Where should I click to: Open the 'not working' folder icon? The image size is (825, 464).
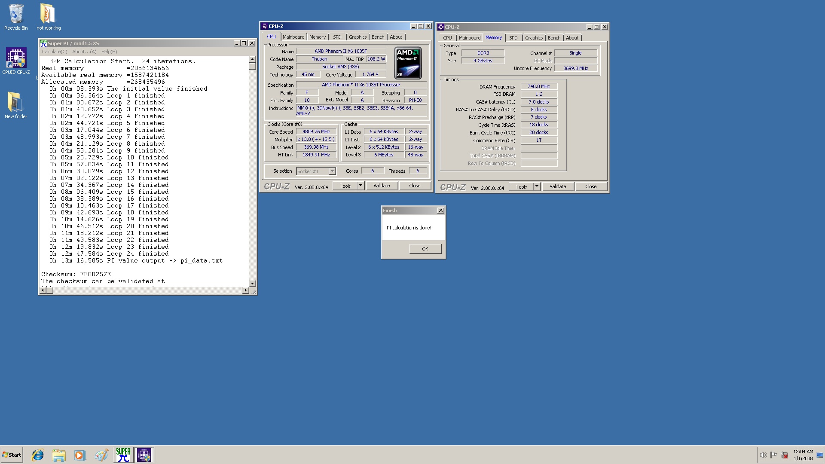click(x=48, y=17)
